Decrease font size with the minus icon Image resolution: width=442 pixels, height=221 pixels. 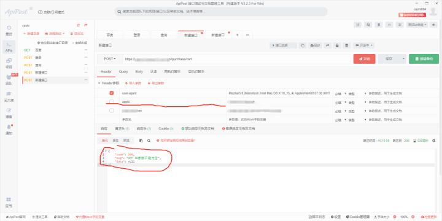pyautogui.click(x=394, y=217)
